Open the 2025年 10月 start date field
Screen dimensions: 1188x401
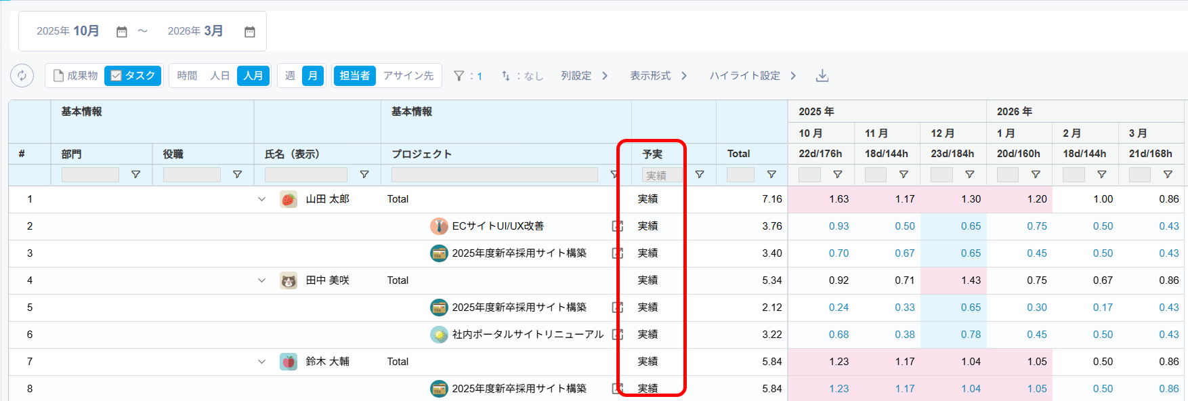[68, 31]
